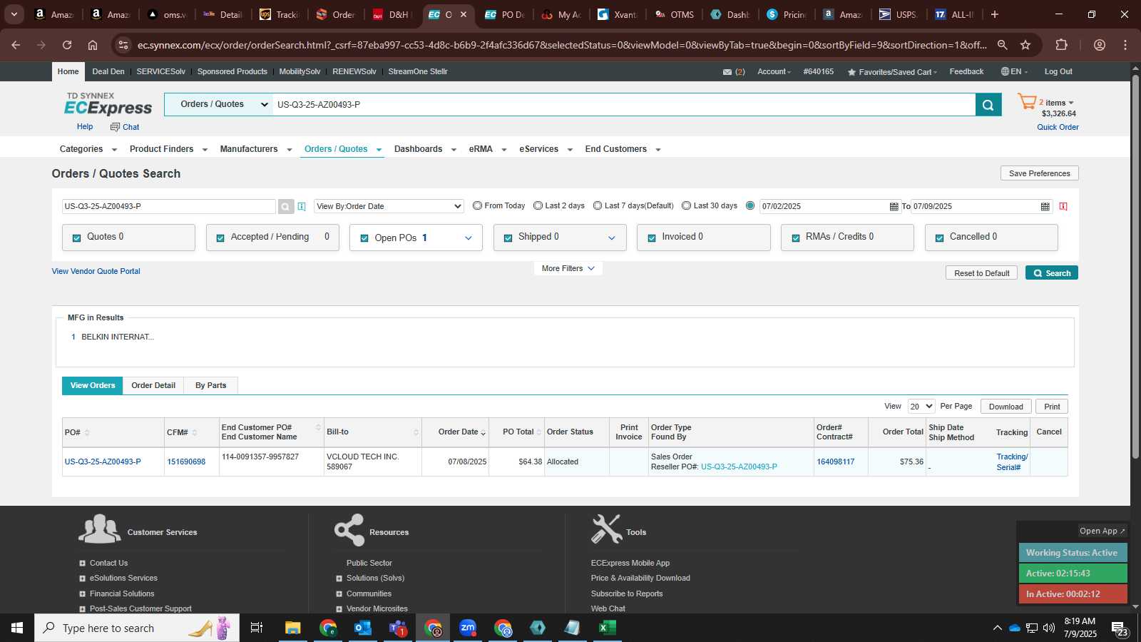Viewport: 1141px width, 642px height.
Task: Open the Deal Den tab in the top navigation
Action: pyautogui.click(x=108, y=72)
